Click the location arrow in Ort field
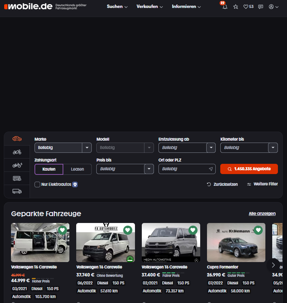 211,169
